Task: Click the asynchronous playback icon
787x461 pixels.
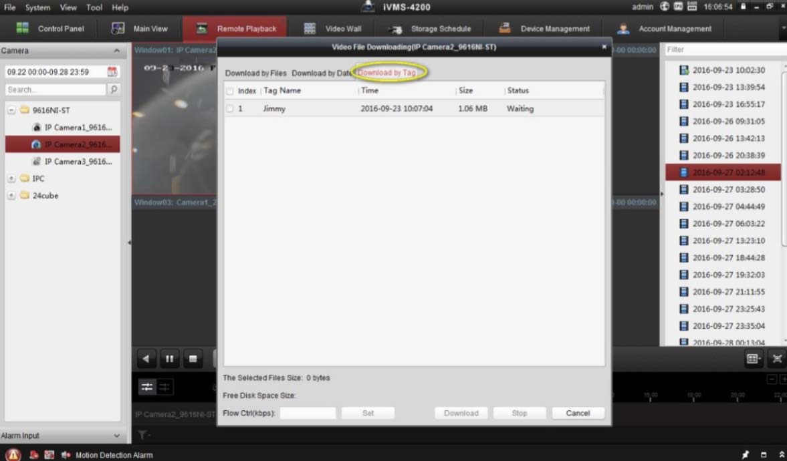Action: pyautogui.click(x=164, y=387)
